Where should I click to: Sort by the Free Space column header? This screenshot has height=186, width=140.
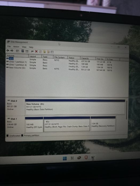tap(101, 59)
